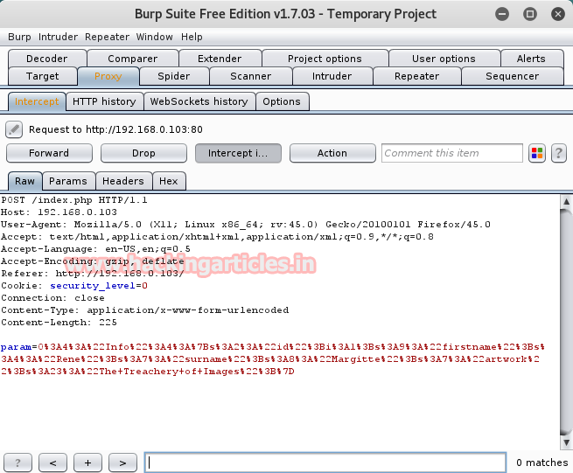Open the Help menu
The image size is (573, 473).
coord(192,37)
